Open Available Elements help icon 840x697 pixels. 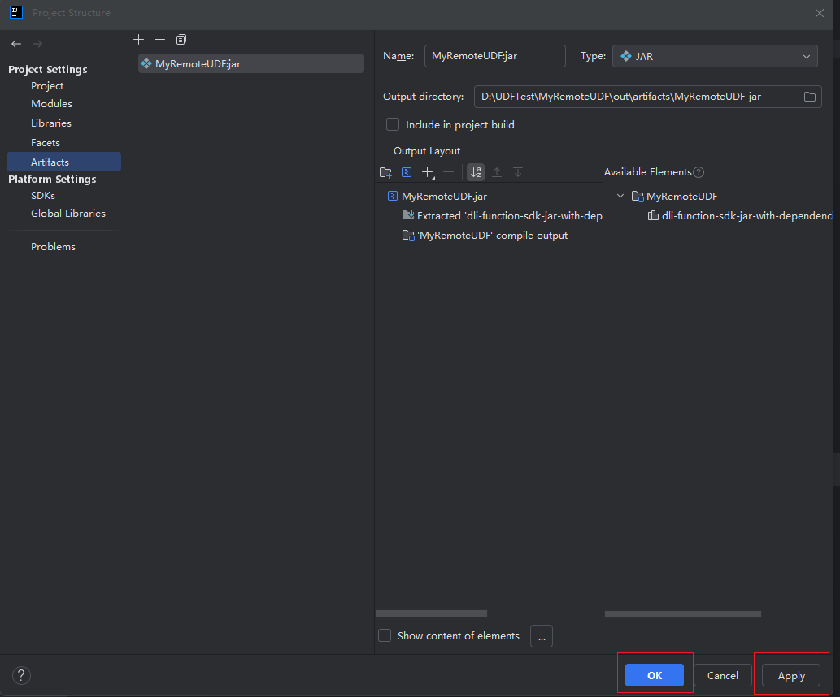pyautogui.click(x=699, y=172)
